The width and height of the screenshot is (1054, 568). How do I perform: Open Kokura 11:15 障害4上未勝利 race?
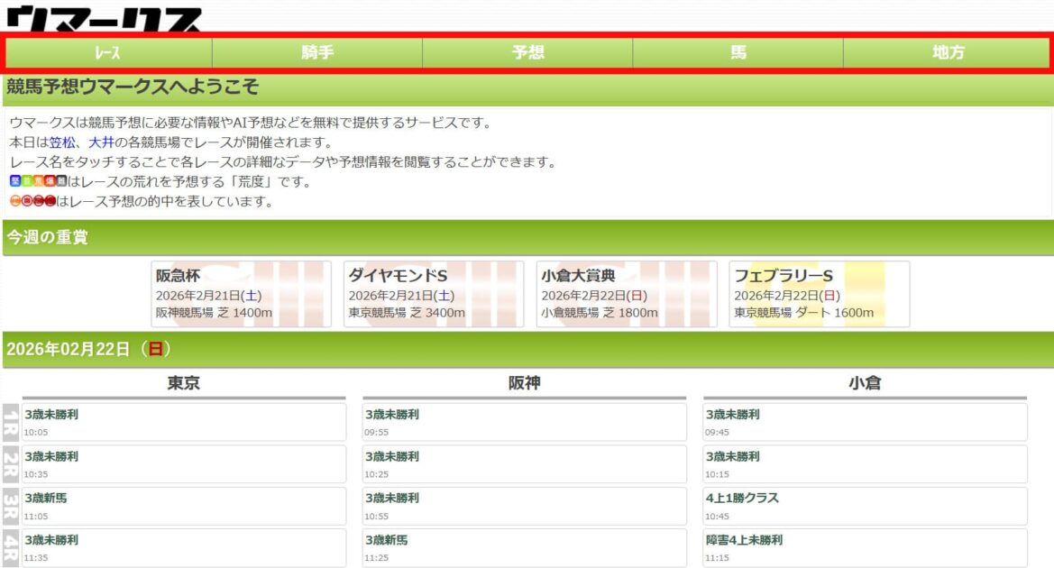(865, 547)
